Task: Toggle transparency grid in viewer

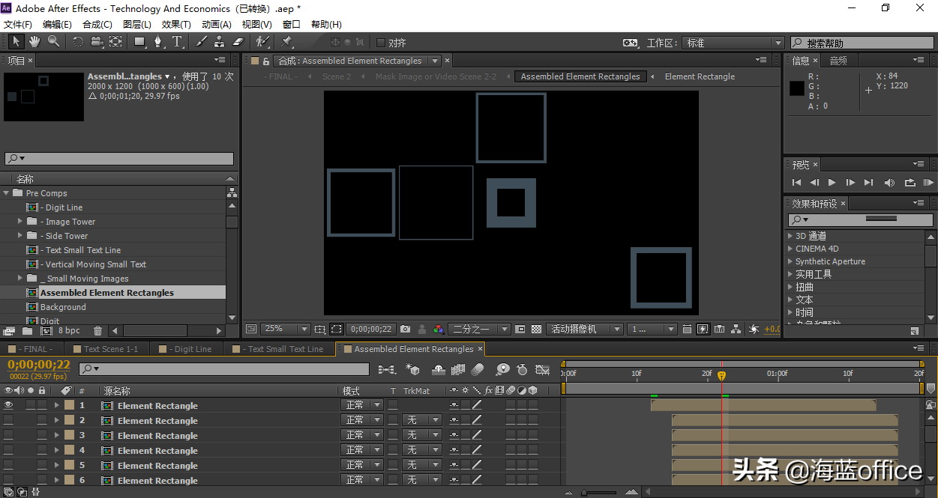Action: click(537, 329)
